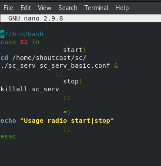
Task: Click the ./sc_serv command text
Action: (x=18, y=66)
